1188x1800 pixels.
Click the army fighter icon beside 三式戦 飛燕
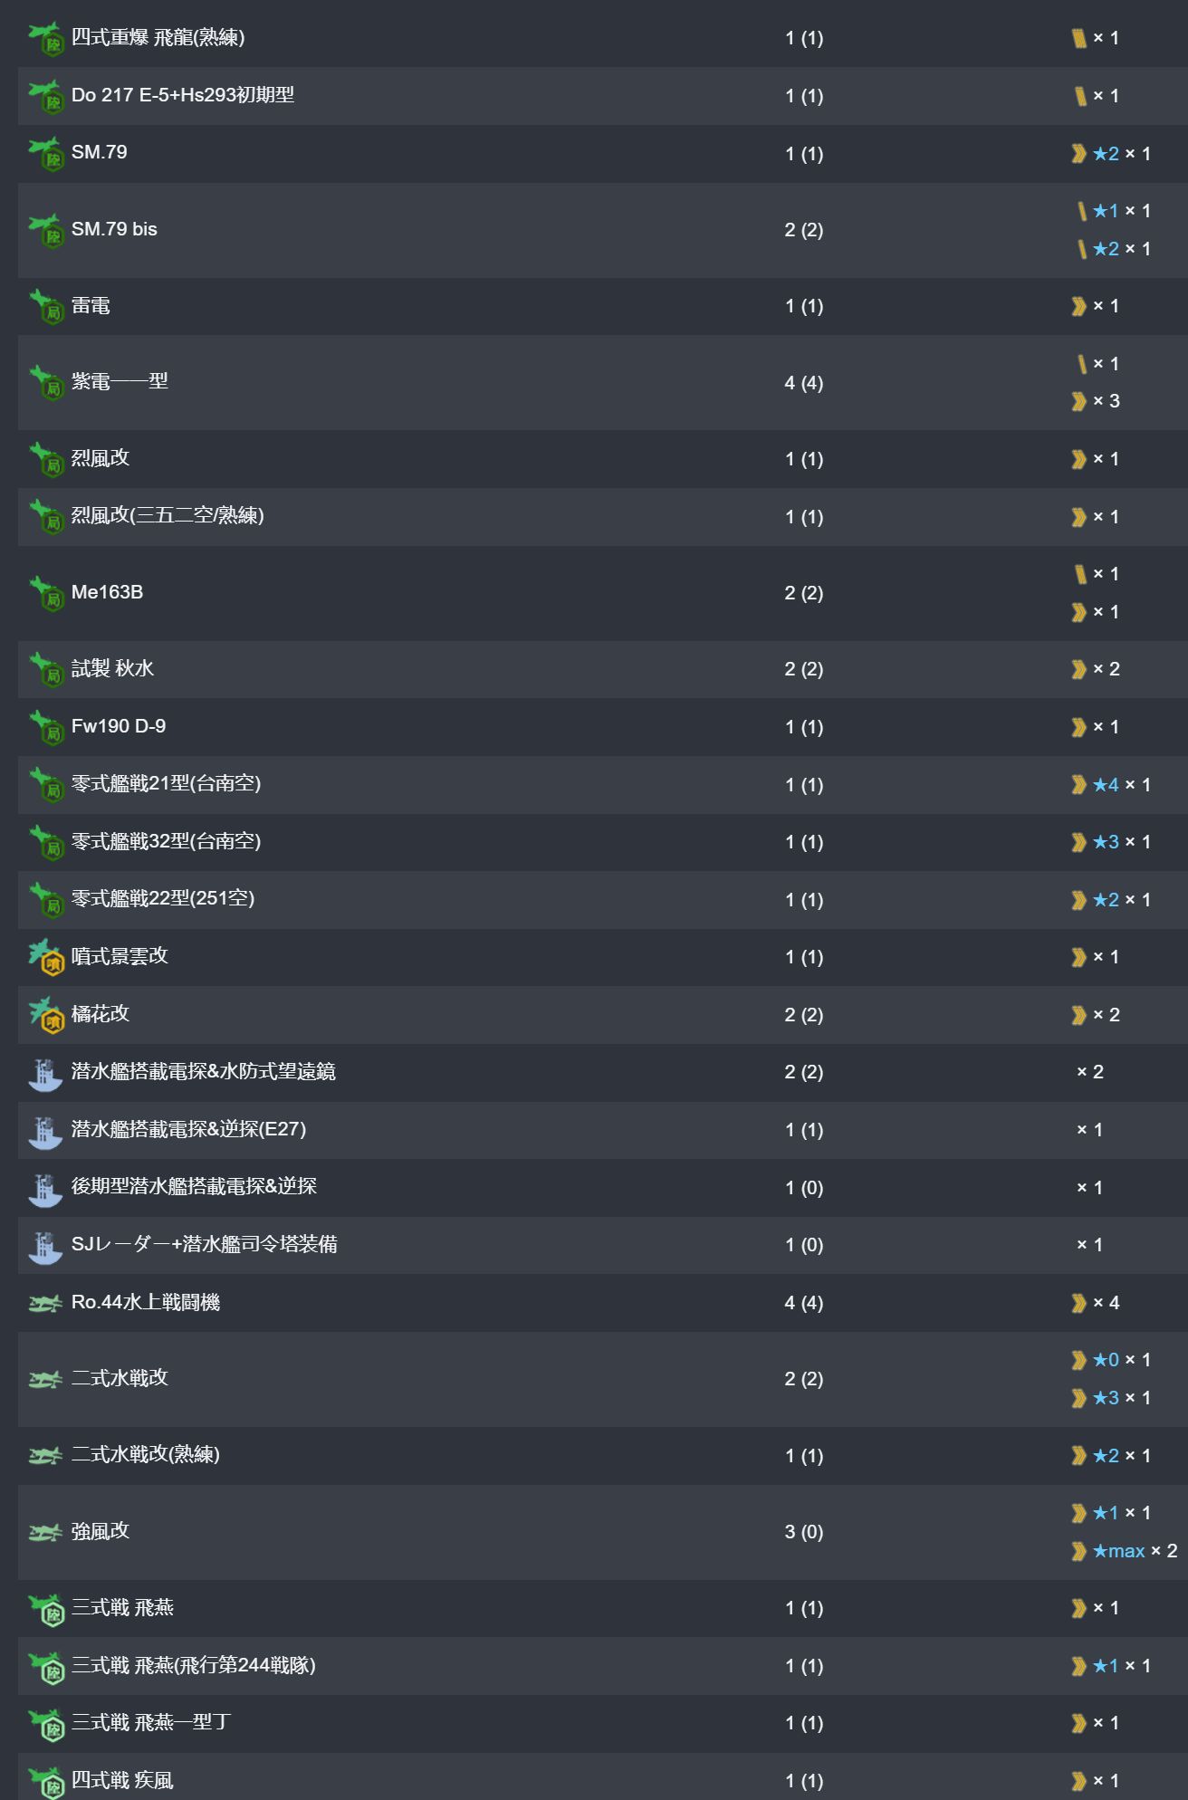[45, 1609]
